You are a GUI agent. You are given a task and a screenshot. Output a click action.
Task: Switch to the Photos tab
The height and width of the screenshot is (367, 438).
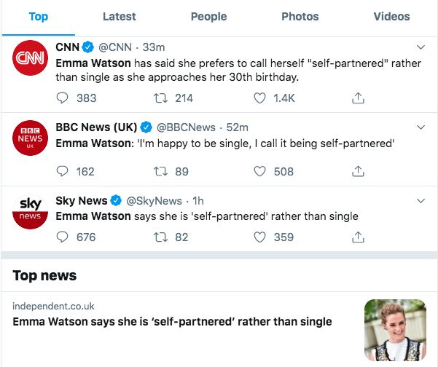pyautogui.click(x=300, y=16)
